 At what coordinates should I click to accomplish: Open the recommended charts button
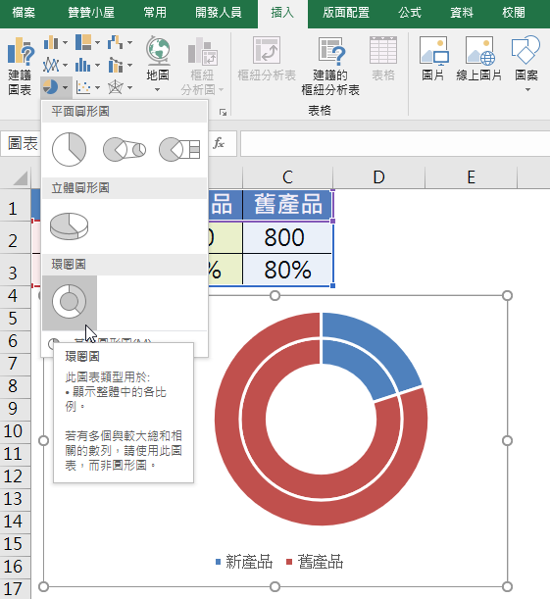point(20,66)
